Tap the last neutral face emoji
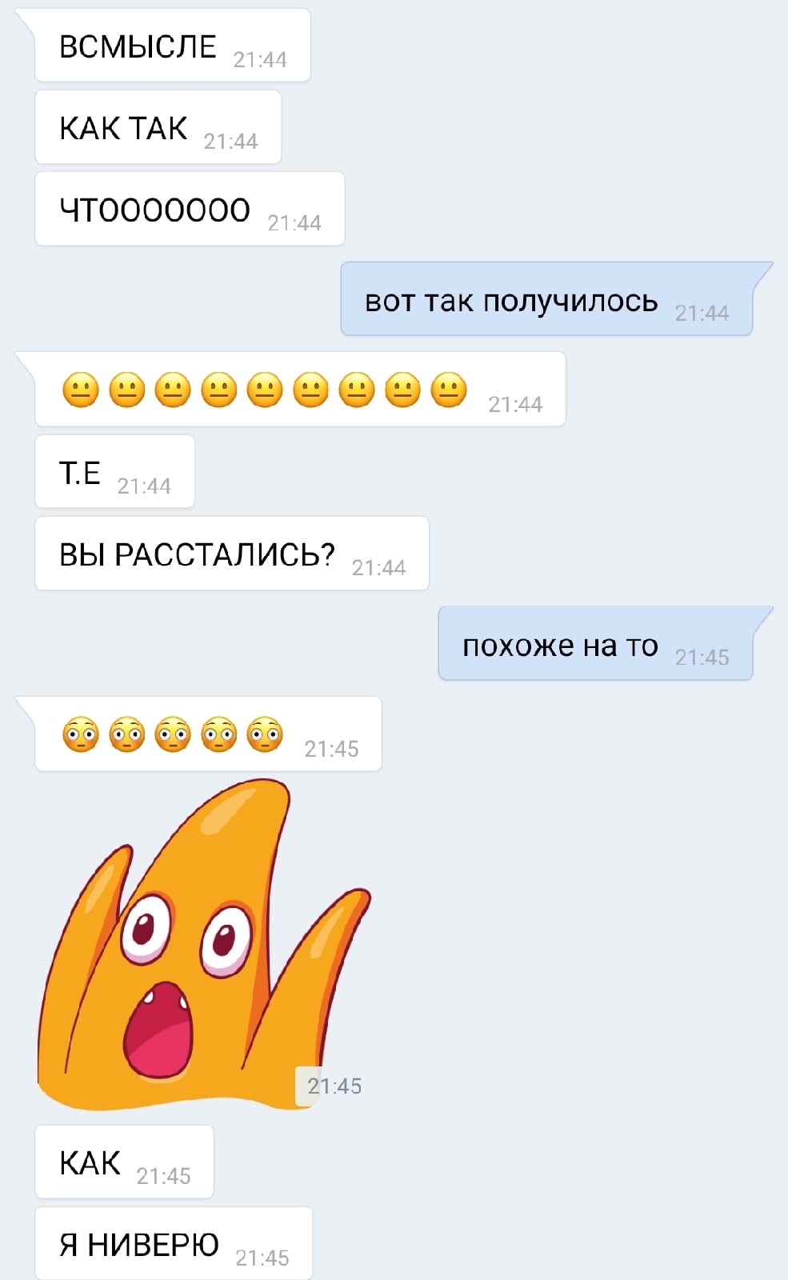 click(449, 390)
